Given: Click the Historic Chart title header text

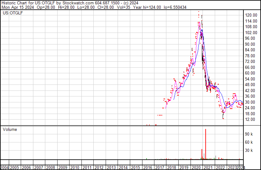Looking at the screenshot, I should pos(70,3).
